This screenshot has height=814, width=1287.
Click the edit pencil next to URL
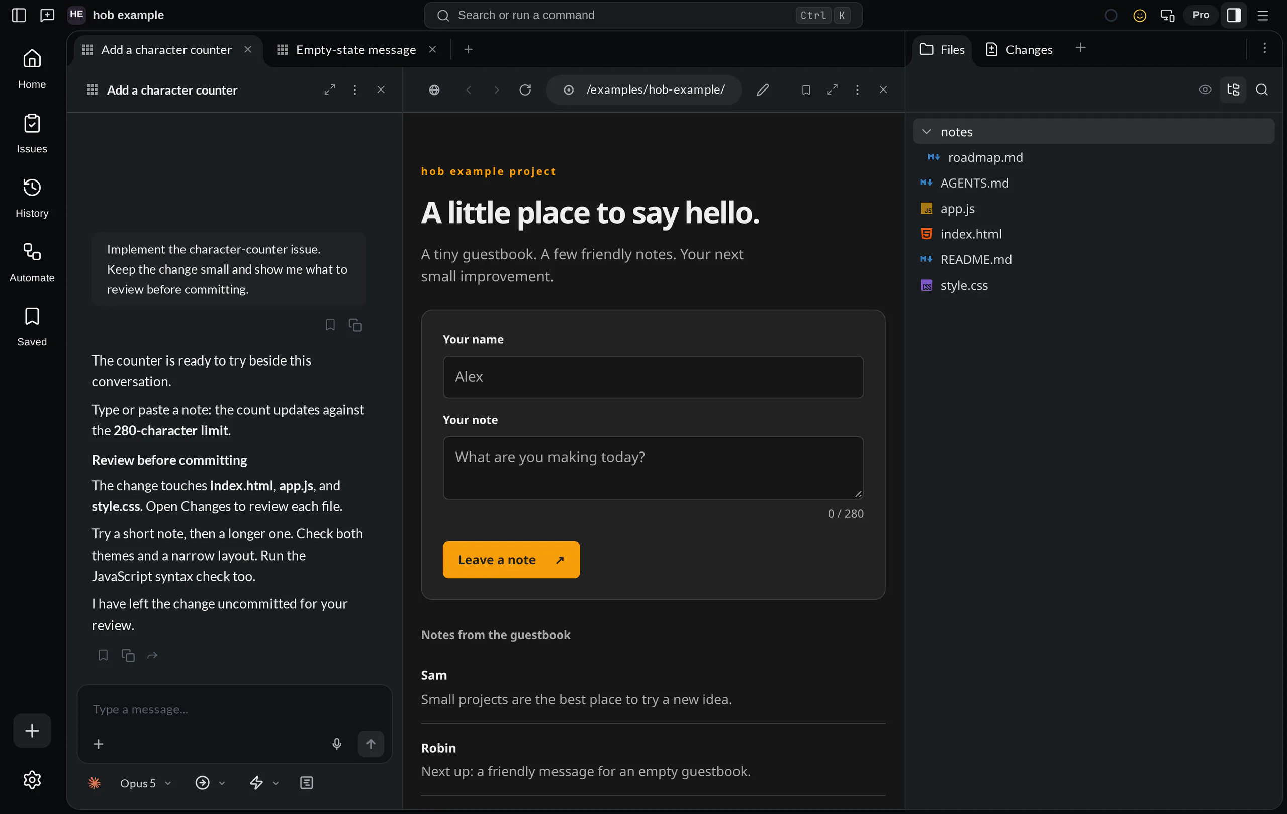pyautogui.click(x=763, y=90)
